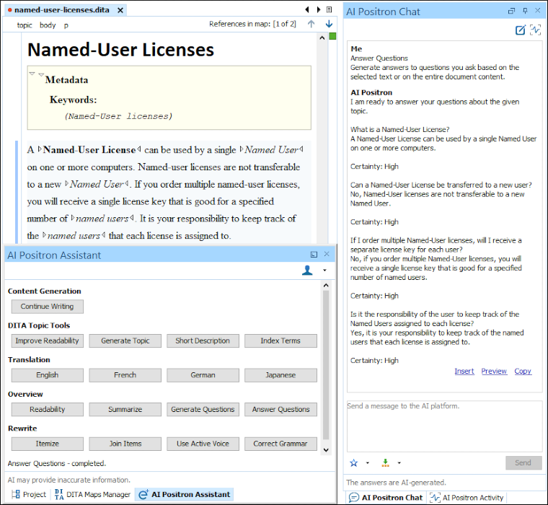Close the AI Positron Assistant panel
548x505 pixels.
pos(327,254)
